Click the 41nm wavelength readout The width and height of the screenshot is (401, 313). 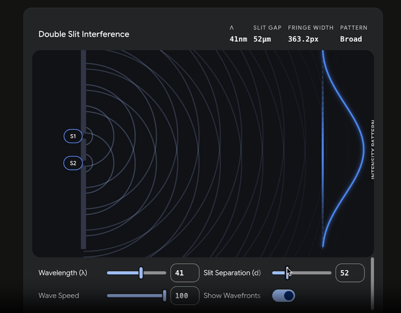coord(238,39)
